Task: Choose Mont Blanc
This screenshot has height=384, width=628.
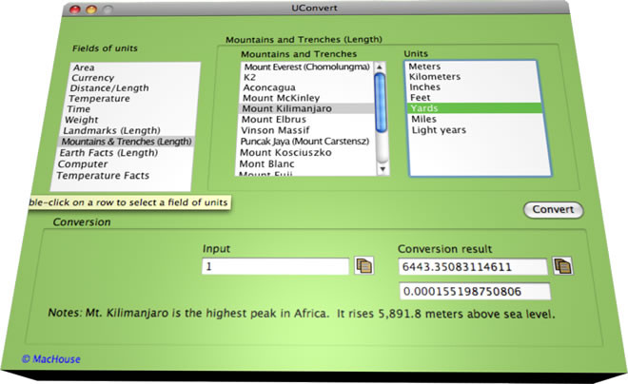Action: pos(304,163)
